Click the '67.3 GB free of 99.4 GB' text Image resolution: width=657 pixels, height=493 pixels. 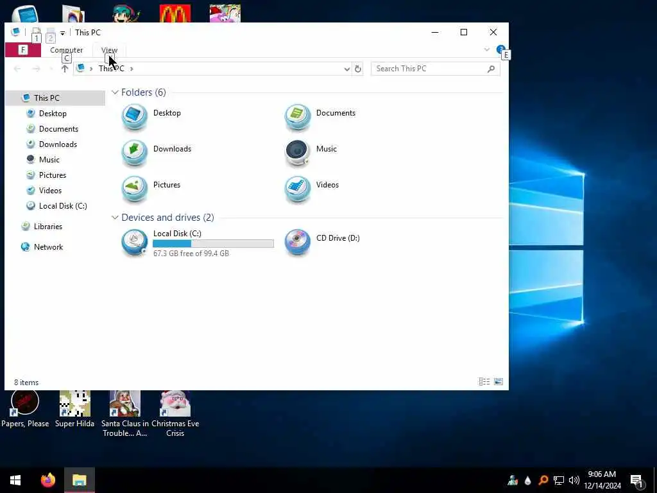(191, 254)
